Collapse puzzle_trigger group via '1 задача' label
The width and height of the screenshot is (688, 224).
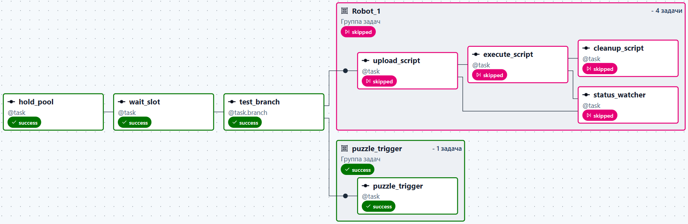pos(447,148)
